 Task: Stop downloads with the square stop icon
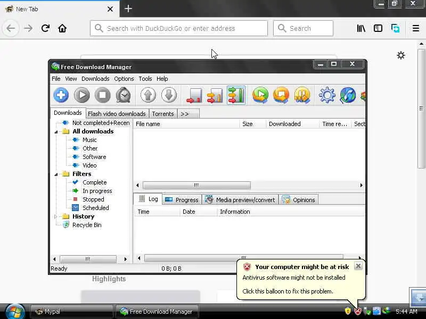[102, 95]
